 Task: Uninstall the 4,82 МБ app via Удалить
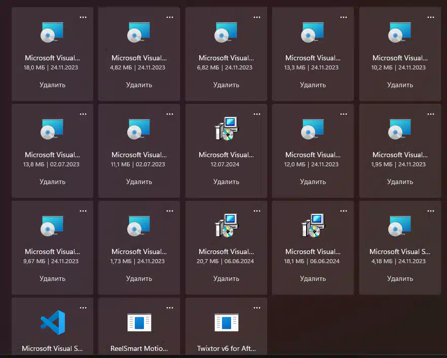tap(139, 85)
